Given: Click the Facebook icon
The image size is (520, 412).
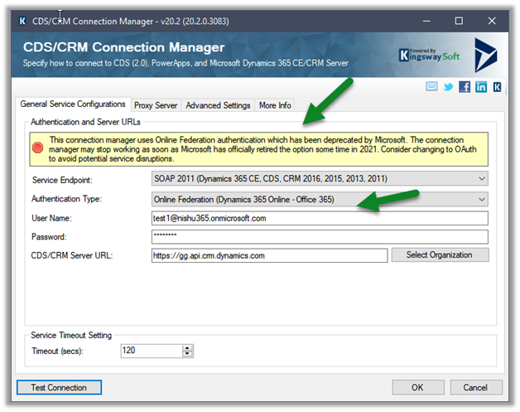Looking at the screenshot, I should click(x=465, y=87).
